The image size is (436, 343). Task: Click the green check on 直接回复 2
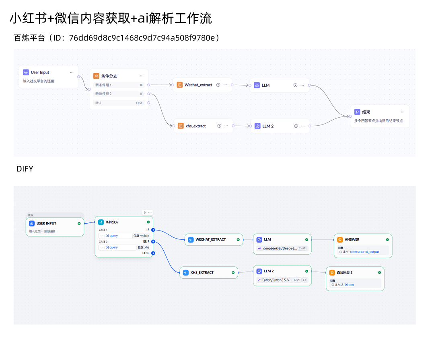[x=380, y=272]
